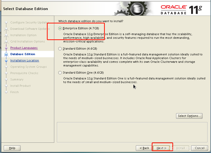Screen dimensions: 211x153
Task: Open Product Languages step link
Action: click(x=24, y=48)
